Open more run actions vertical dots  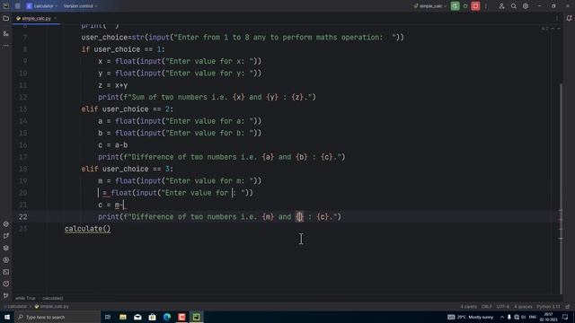coord(486,6)
